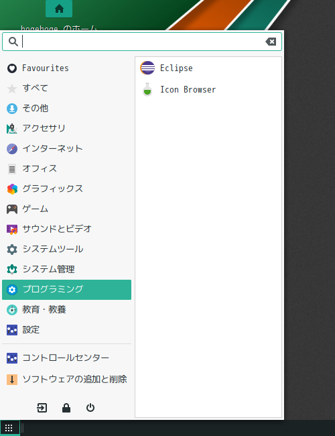Open the home folder desktop icon
The width and height of the screenshot is (335, 436).
59,9
